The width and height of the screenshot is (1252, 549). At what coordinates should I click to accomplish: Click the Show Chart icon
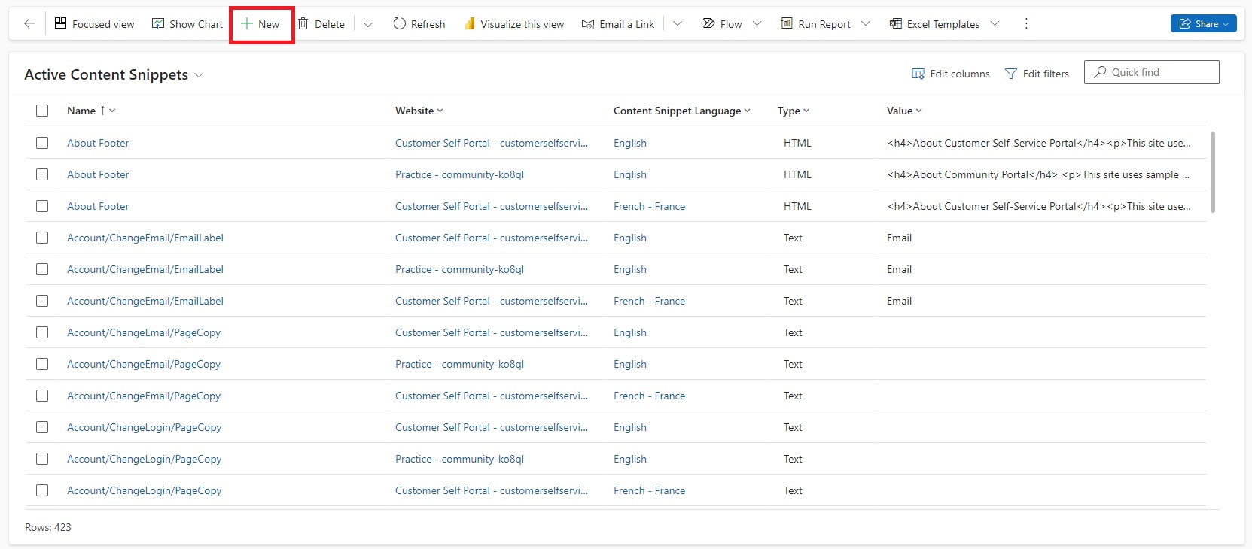[x=158, y=24]
